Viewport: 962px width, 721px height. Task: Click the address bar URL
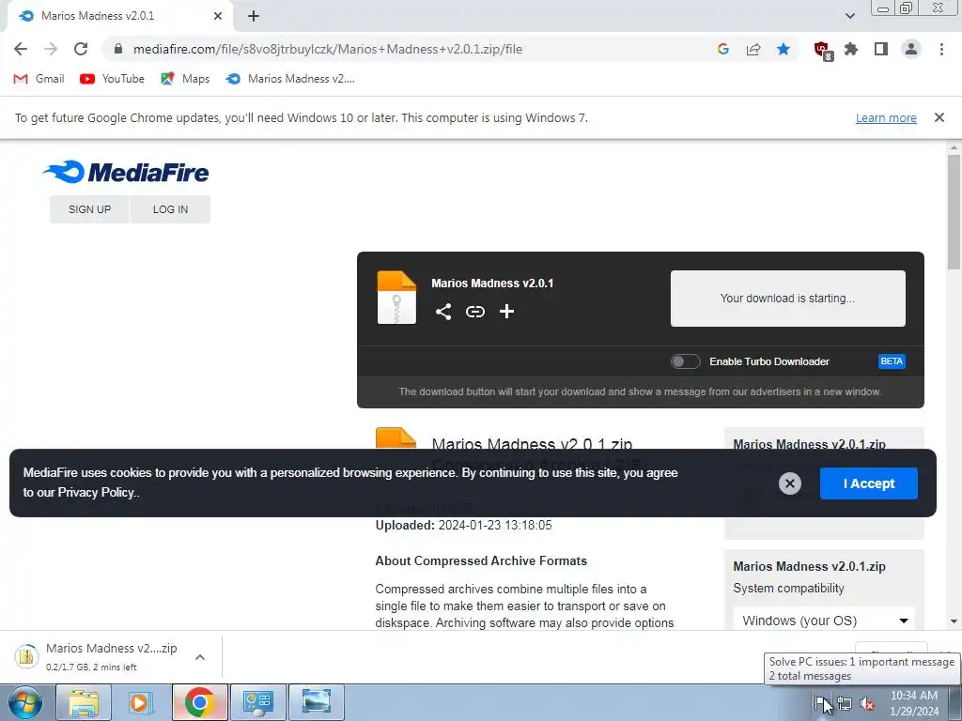tap(328, 49)
